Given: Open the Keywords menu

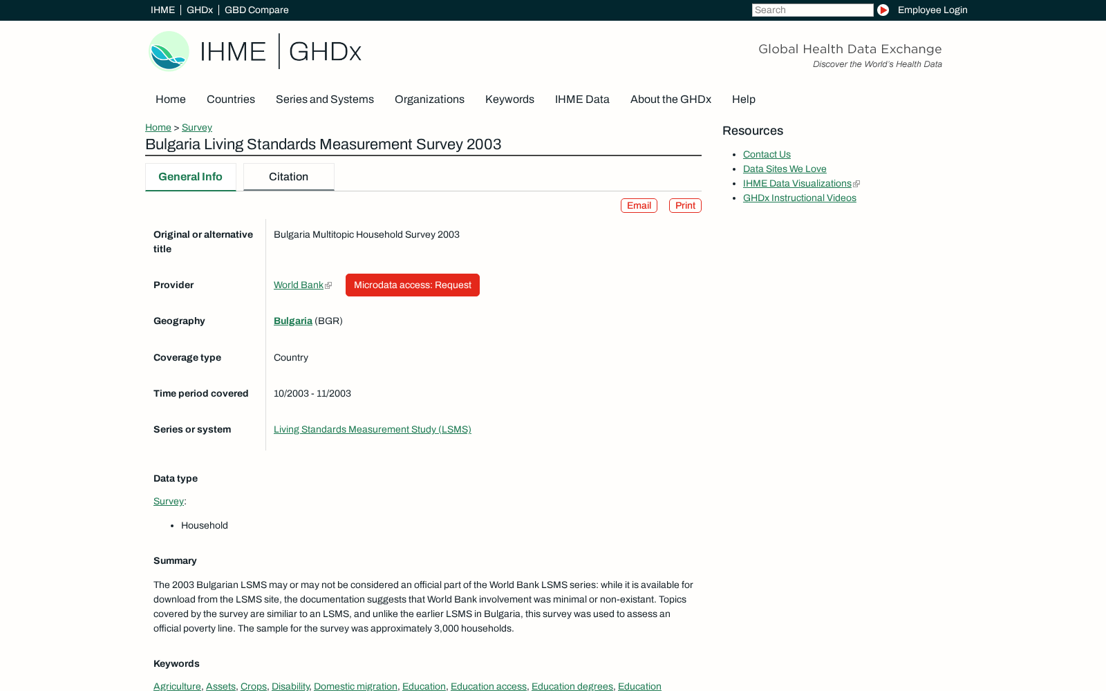Looking at the screenshot, I should coord(509,100).
